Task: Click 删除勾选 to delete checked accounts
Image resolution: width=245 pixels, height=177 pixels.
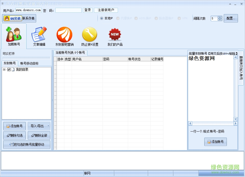Action: click(x=14, y=135)
